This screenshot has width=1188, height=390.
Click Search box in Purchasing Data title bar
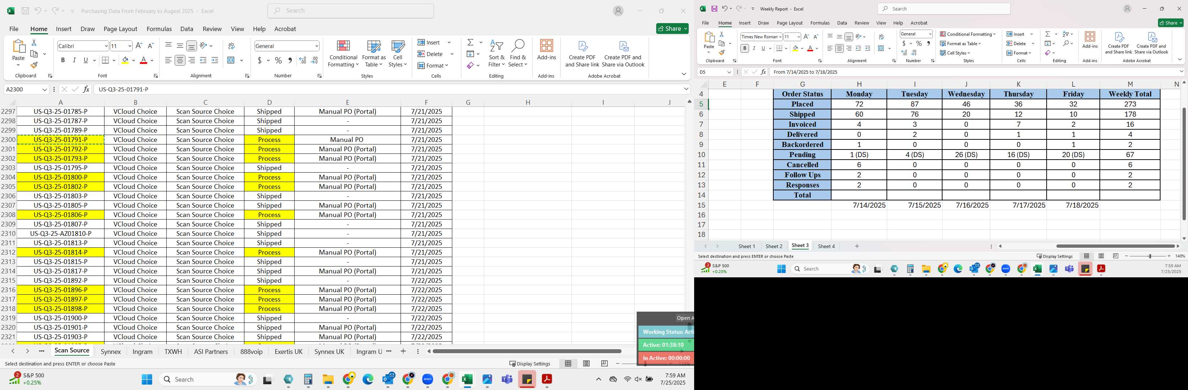point(350,10)
